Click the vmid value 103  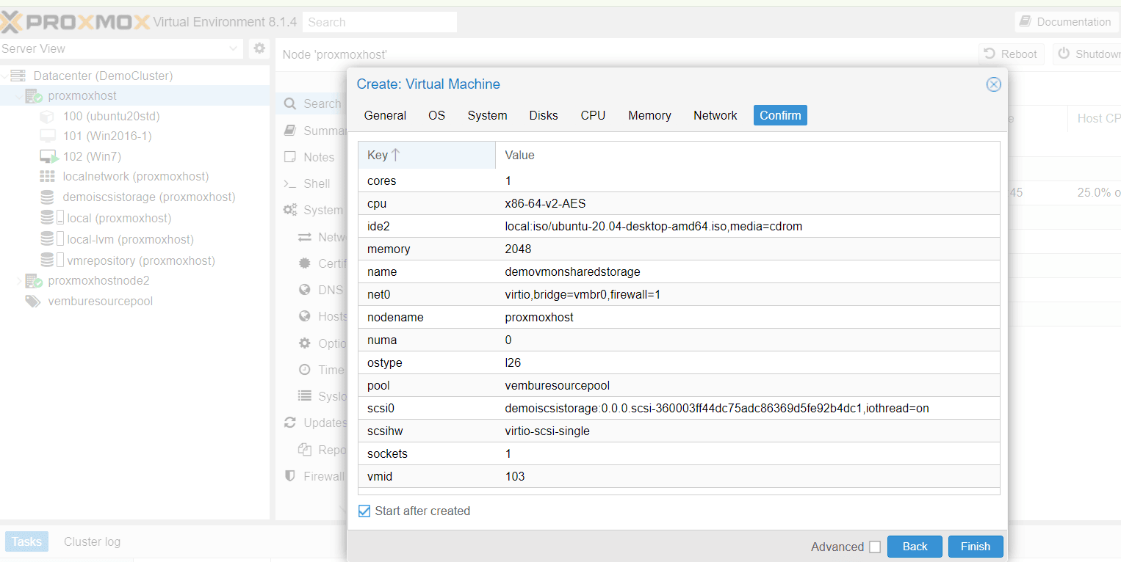point(515,477)
